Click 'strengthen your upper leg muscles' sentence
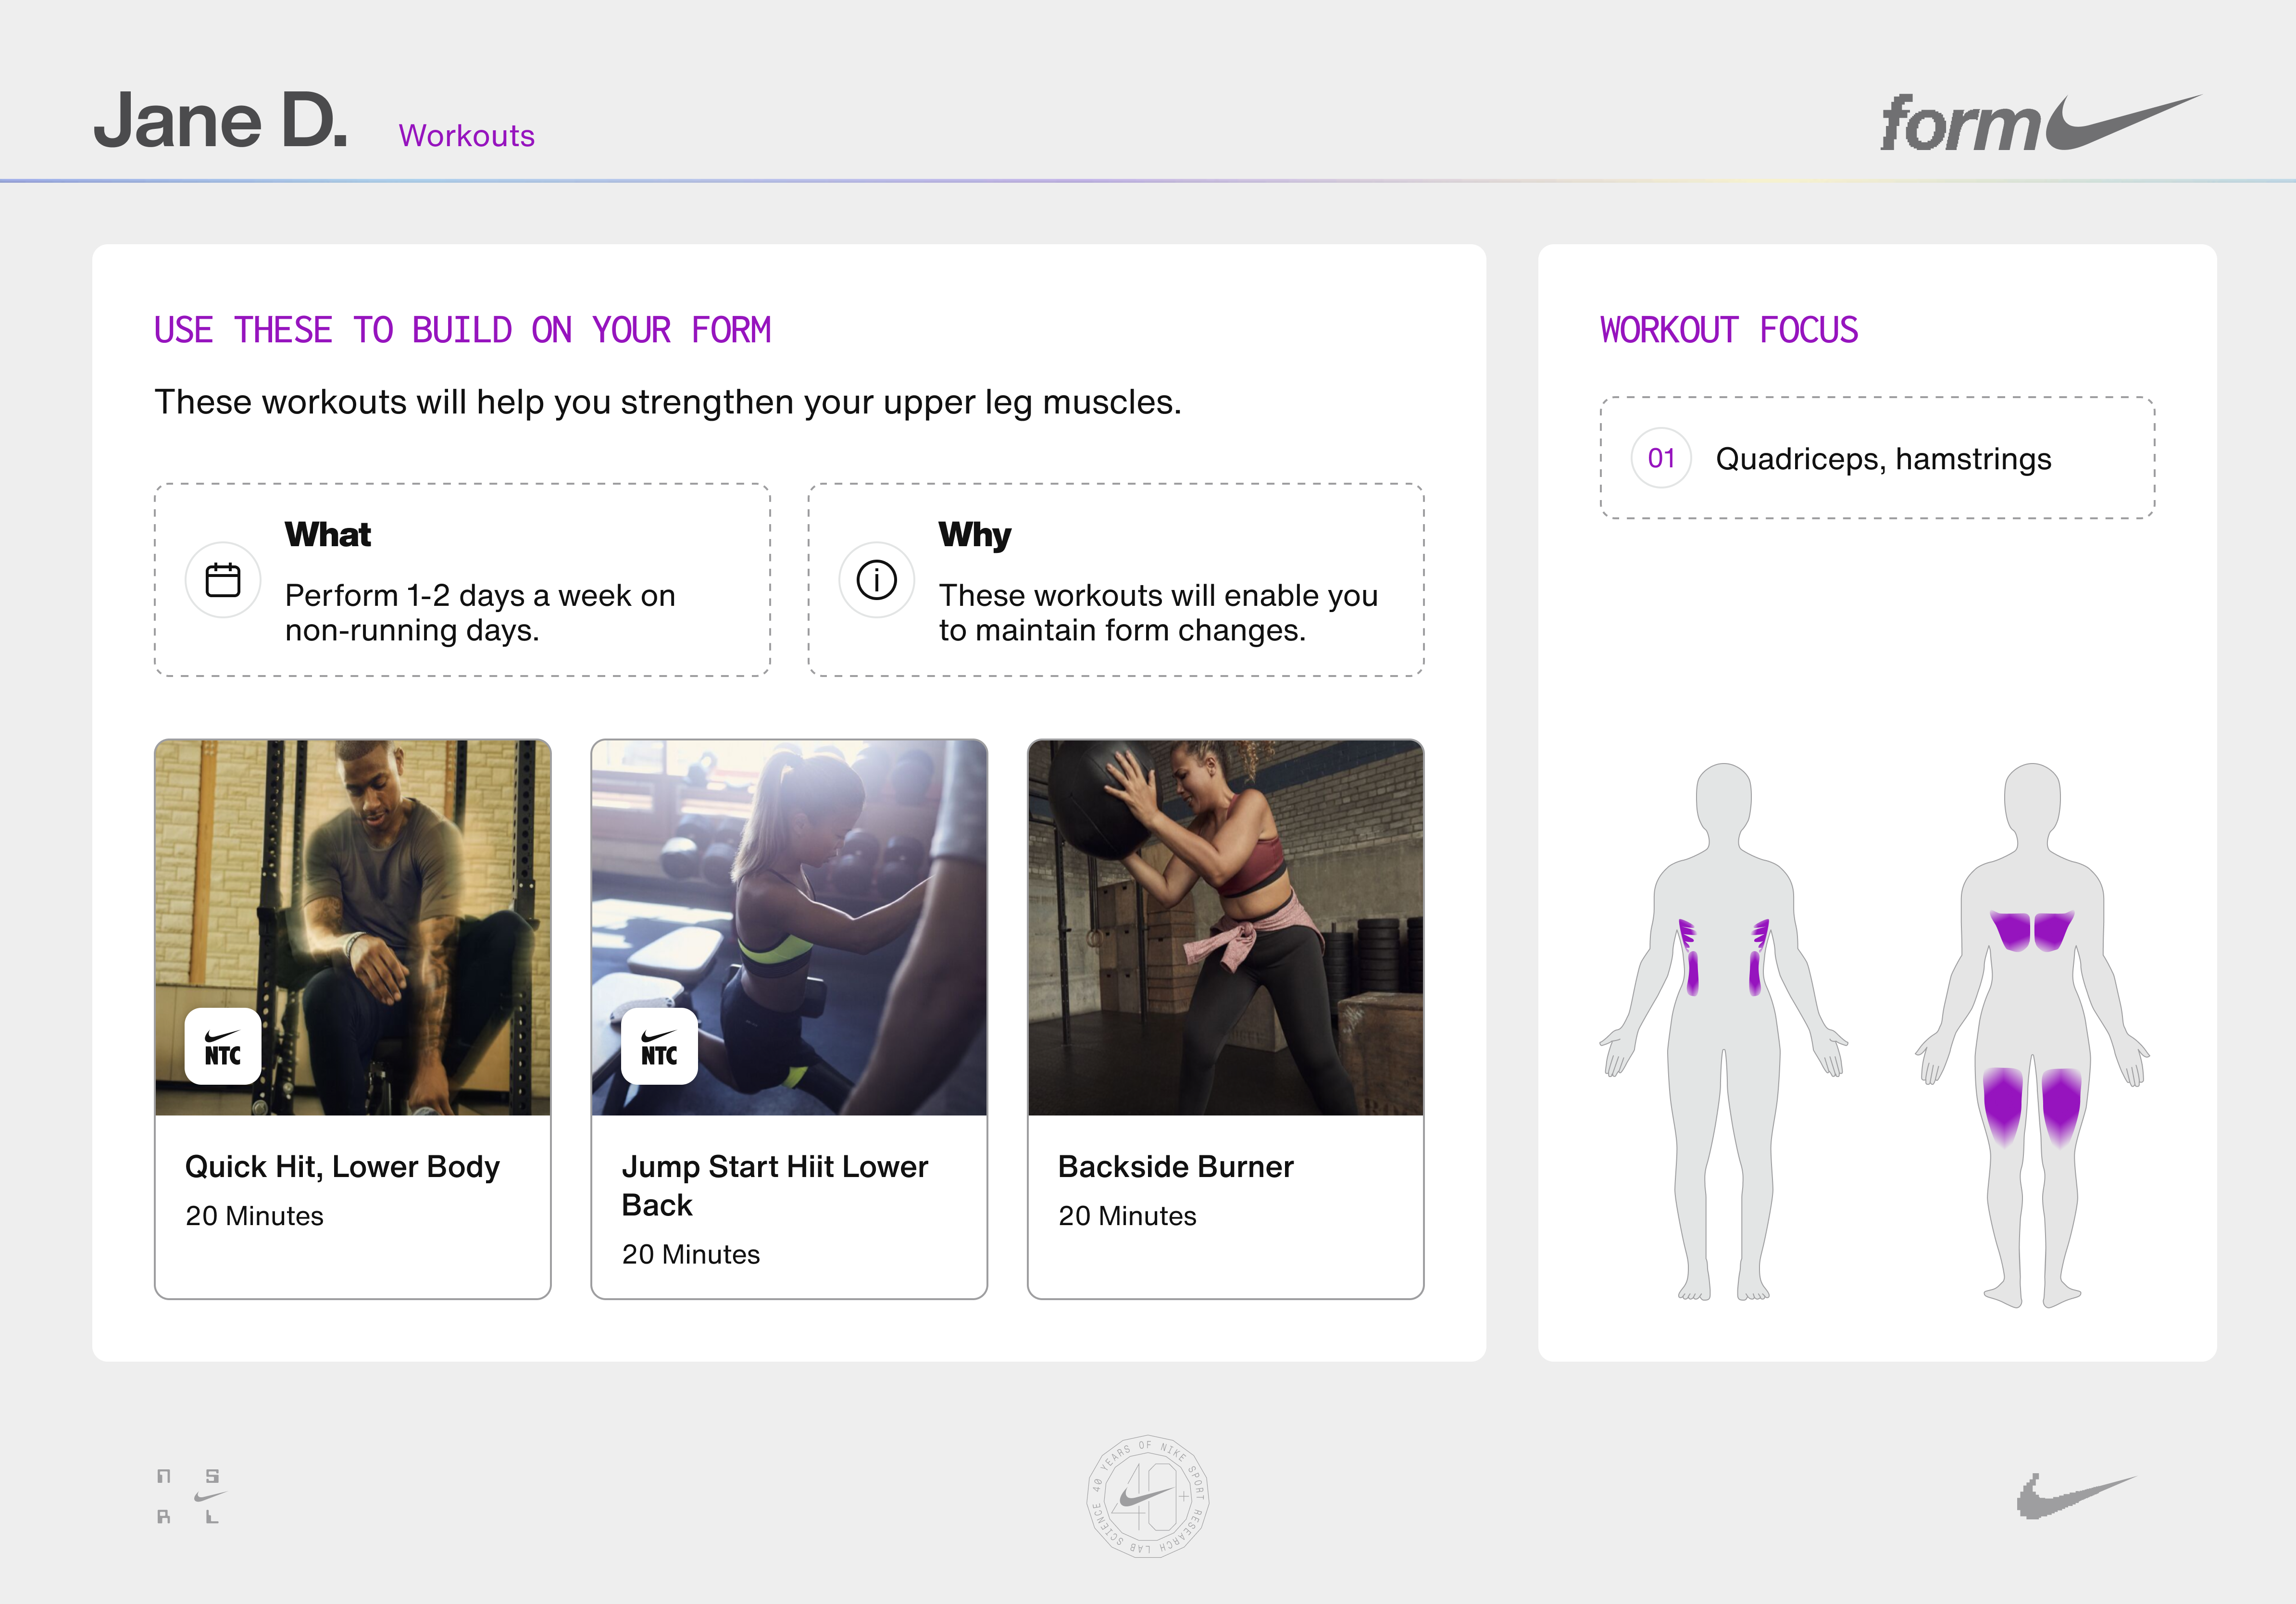The image size is (2296, 1604). (668, 402)
